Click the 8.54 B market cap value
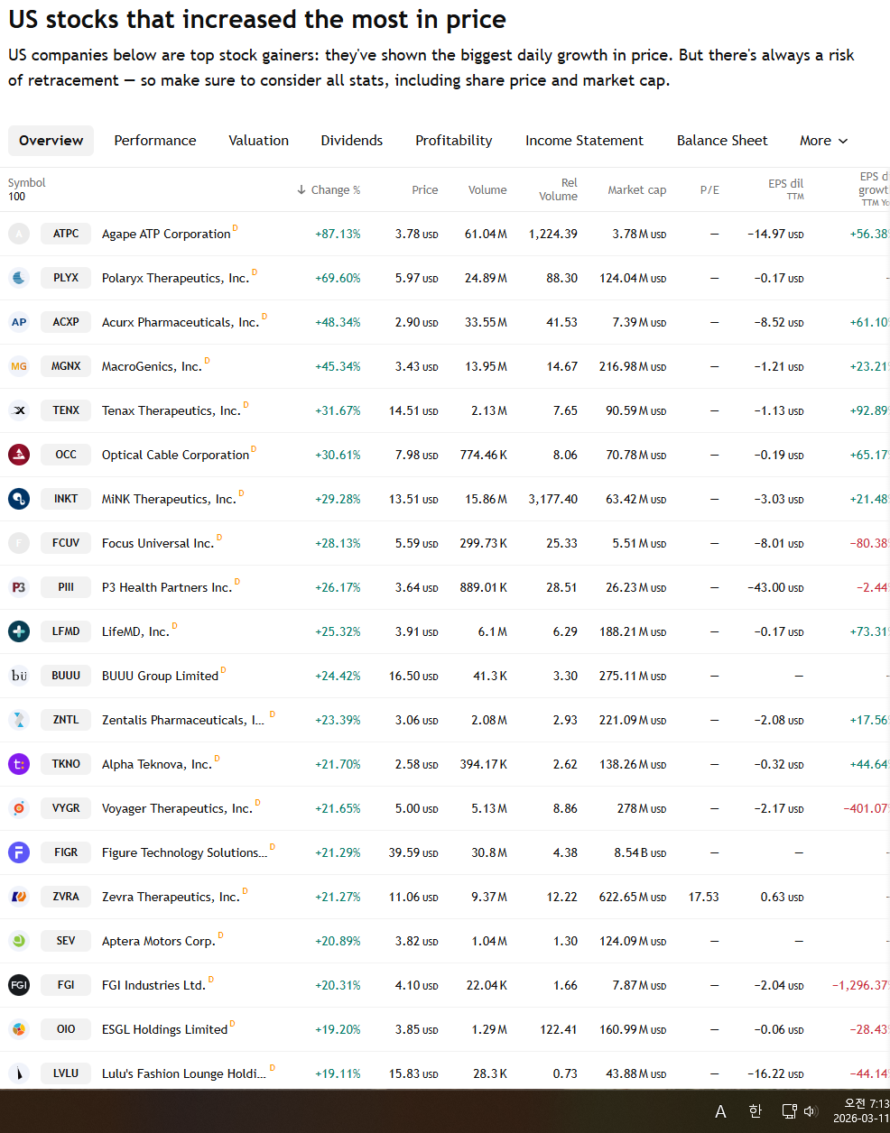 640,852
